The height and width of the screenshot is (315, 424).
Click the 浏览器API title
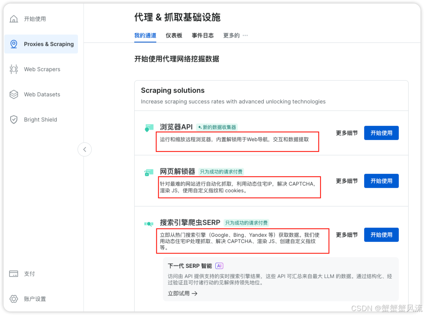pyautogui.click(x=176, y=127)
